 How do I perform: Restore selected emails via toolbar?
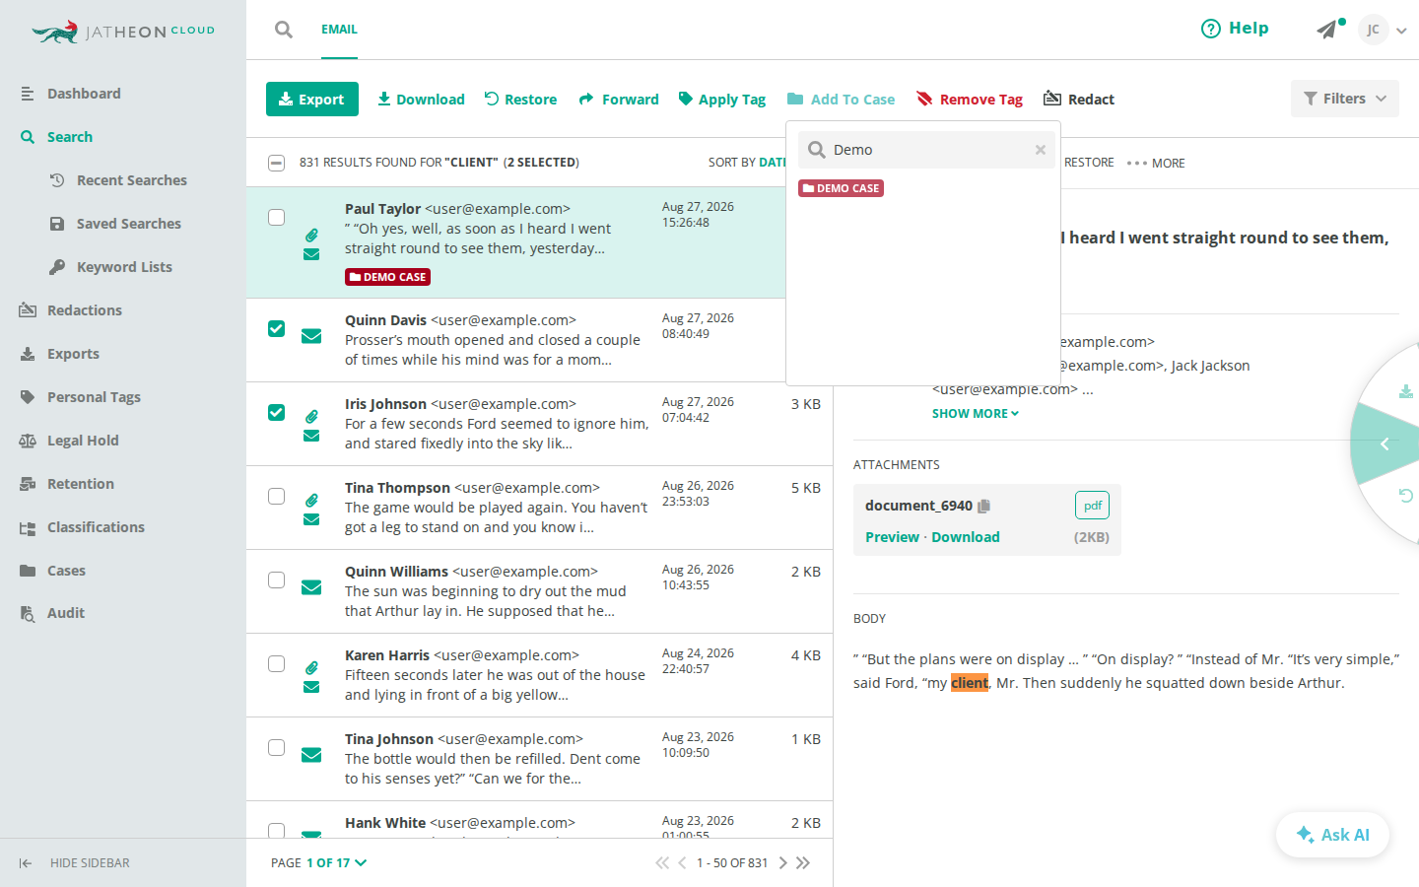coord(520,100)
